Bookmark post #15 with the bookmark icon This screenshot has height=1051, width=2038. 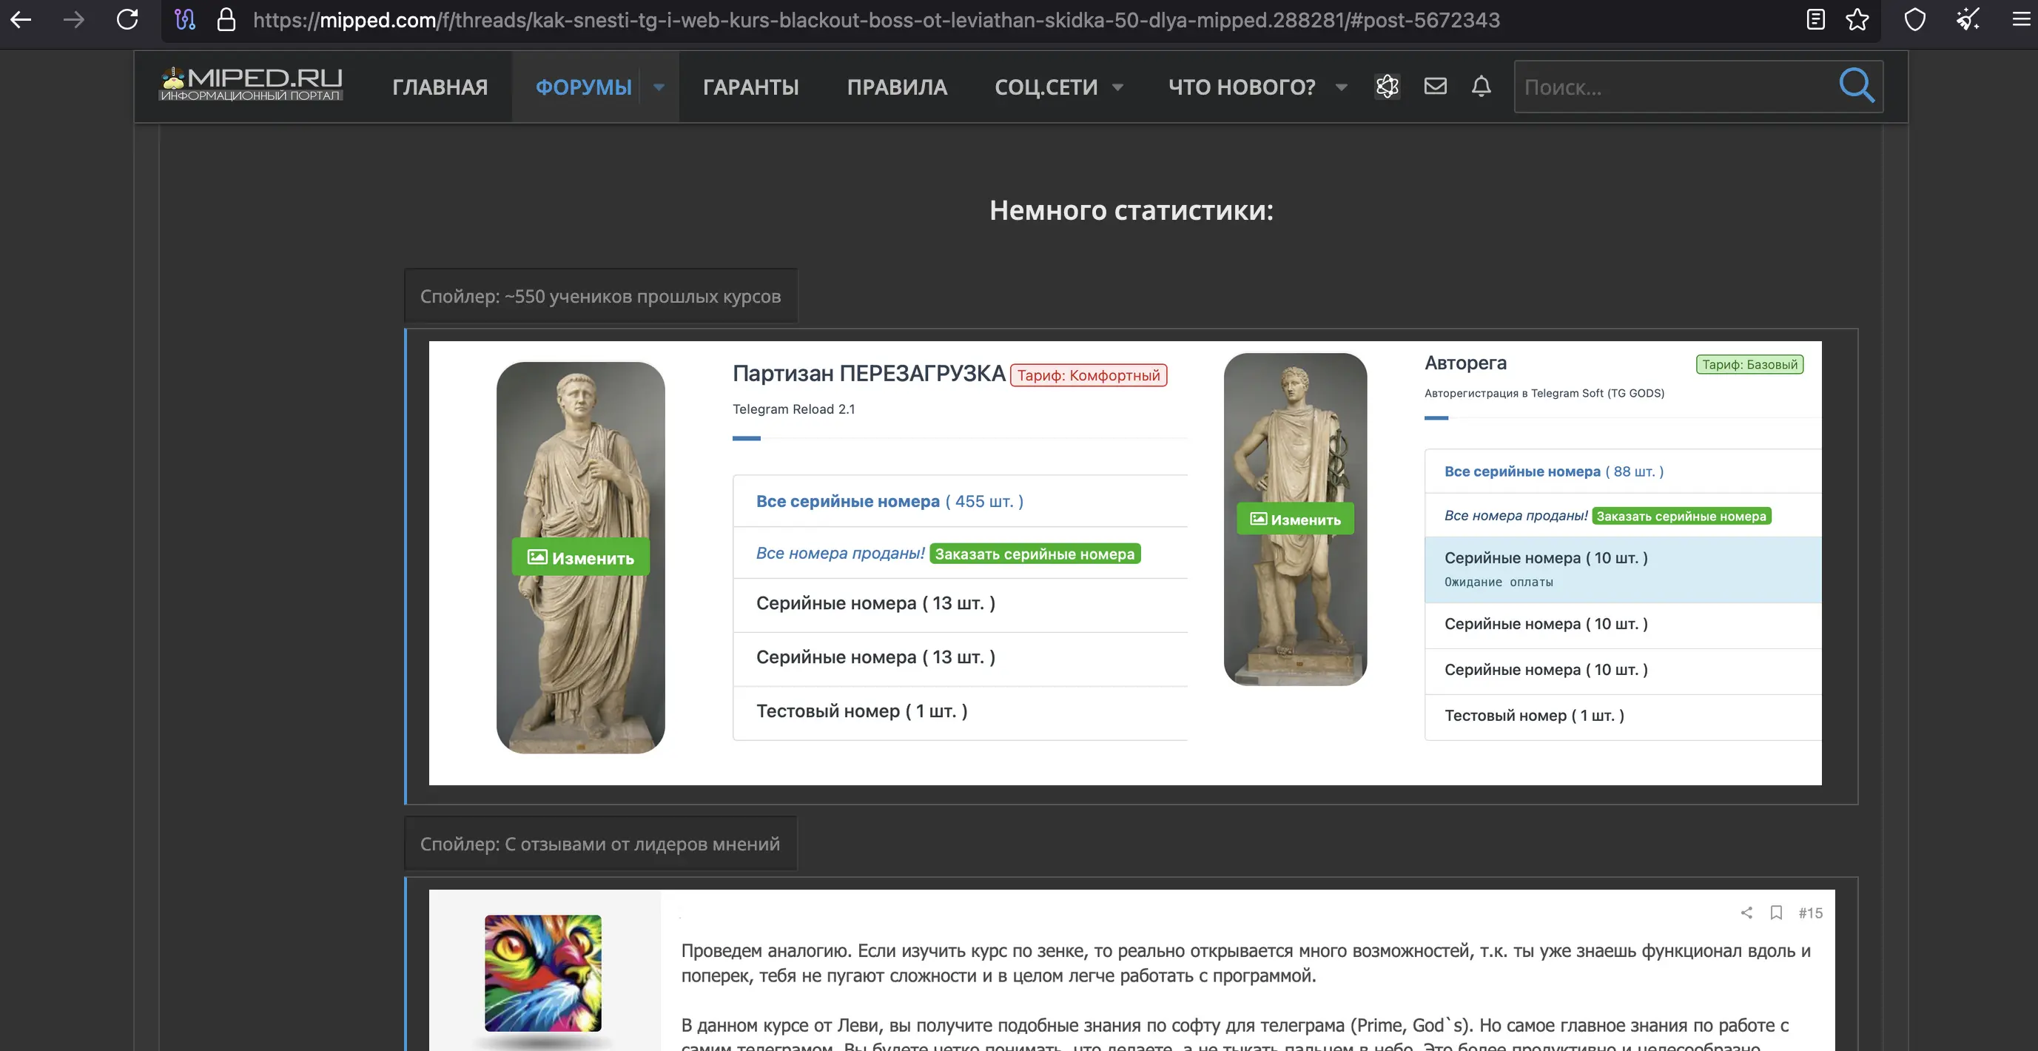pyautogui.click(x=1776, y=913)
